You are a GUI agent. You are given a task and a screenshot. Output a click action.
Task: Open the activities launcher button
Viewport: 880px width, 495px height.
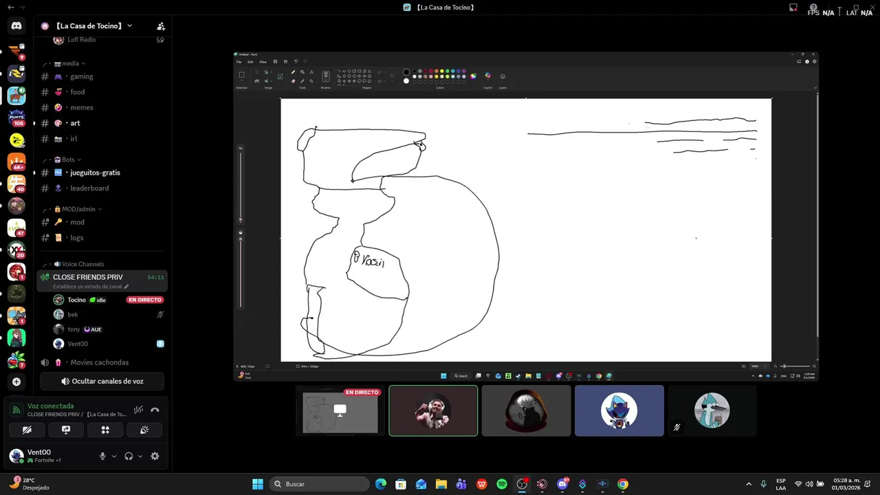tap(105, 430)
